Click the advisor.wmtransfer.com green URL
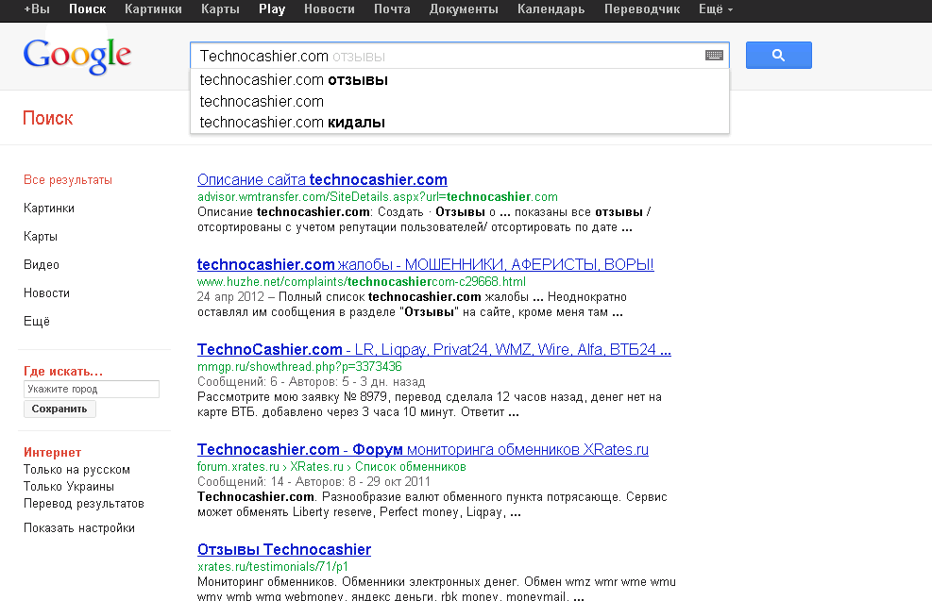This screenshot has width=932, height=601. [378, 196]
